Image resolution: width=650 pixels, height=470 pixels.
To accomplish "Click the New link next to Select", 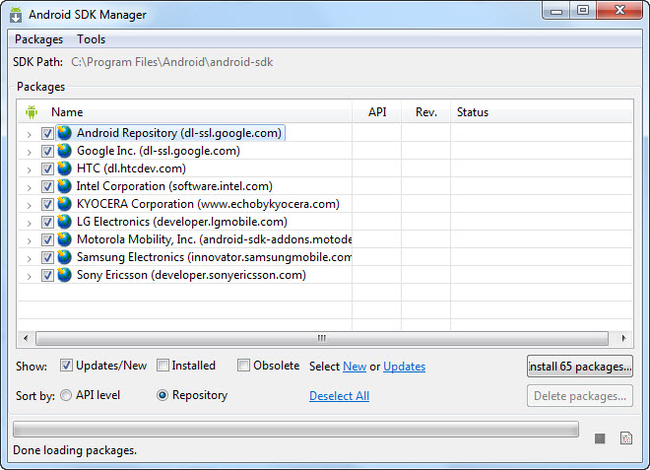I will pos(355,367).
